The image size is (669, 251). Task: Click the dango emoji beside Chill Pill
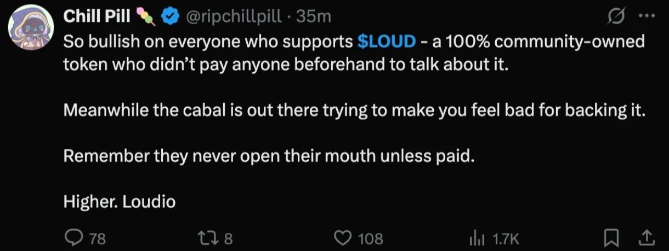coord(146,17)
